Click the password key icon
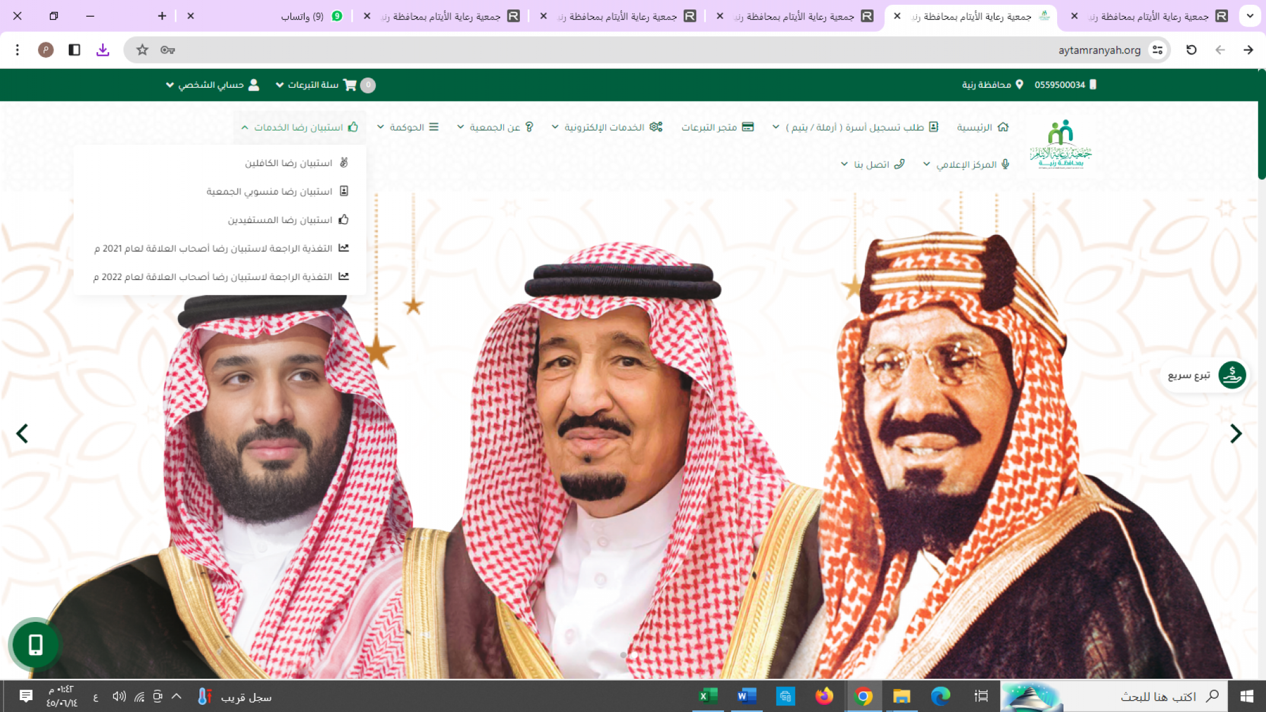The image size is (1266, 712). click(x=167, y=50)
